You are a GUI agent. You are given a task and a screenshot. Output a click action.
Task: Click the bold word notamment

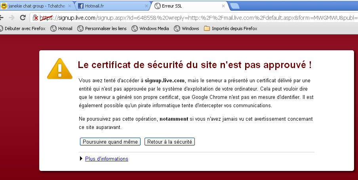174,119
